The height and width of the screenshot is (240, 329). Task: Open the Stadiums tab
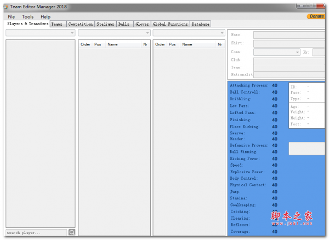click(105, 24)
